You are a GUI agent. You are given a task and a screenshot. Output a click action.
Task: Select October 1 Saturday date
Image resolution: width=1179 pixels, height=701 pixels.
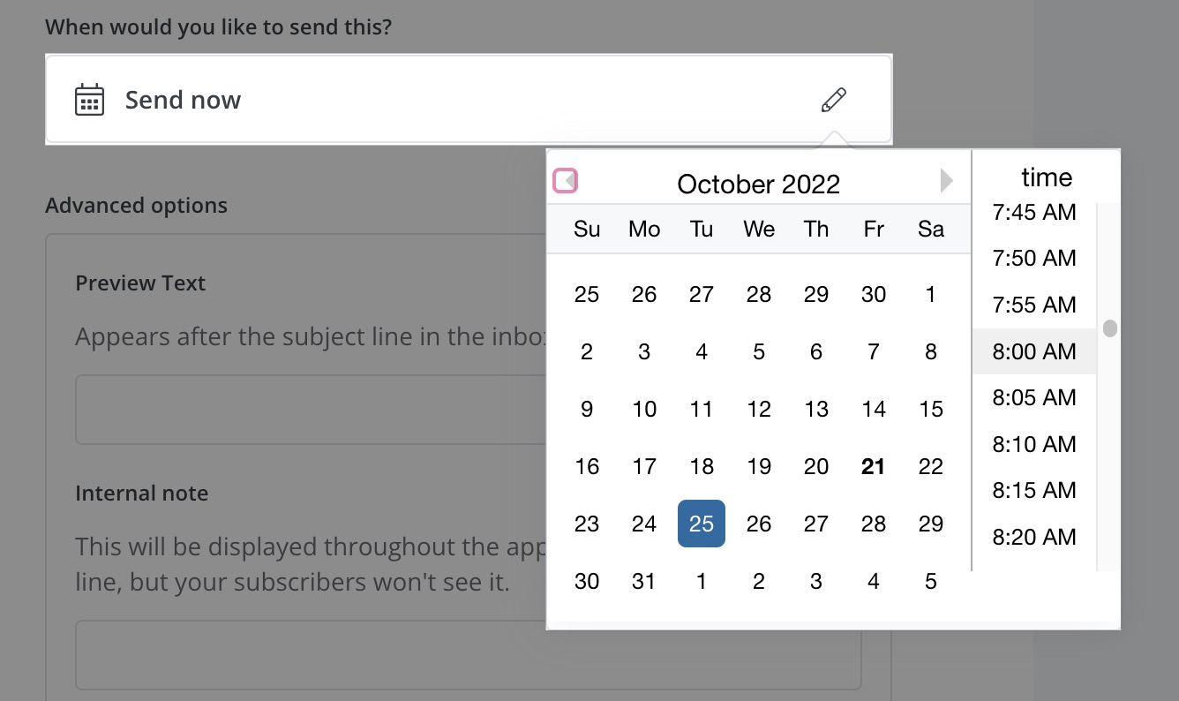coord(931,294)
